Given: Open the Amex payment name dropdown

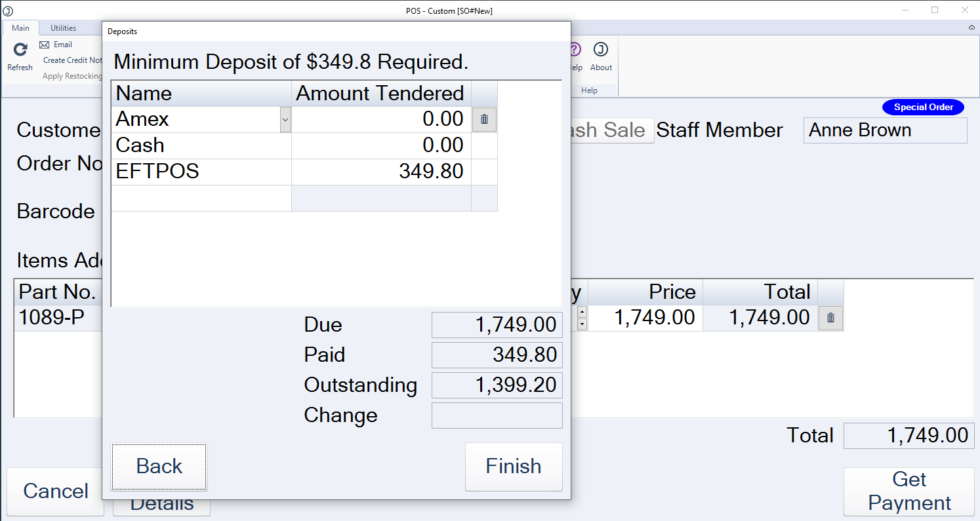Looking at the screenshot, I should click(285, 120).
